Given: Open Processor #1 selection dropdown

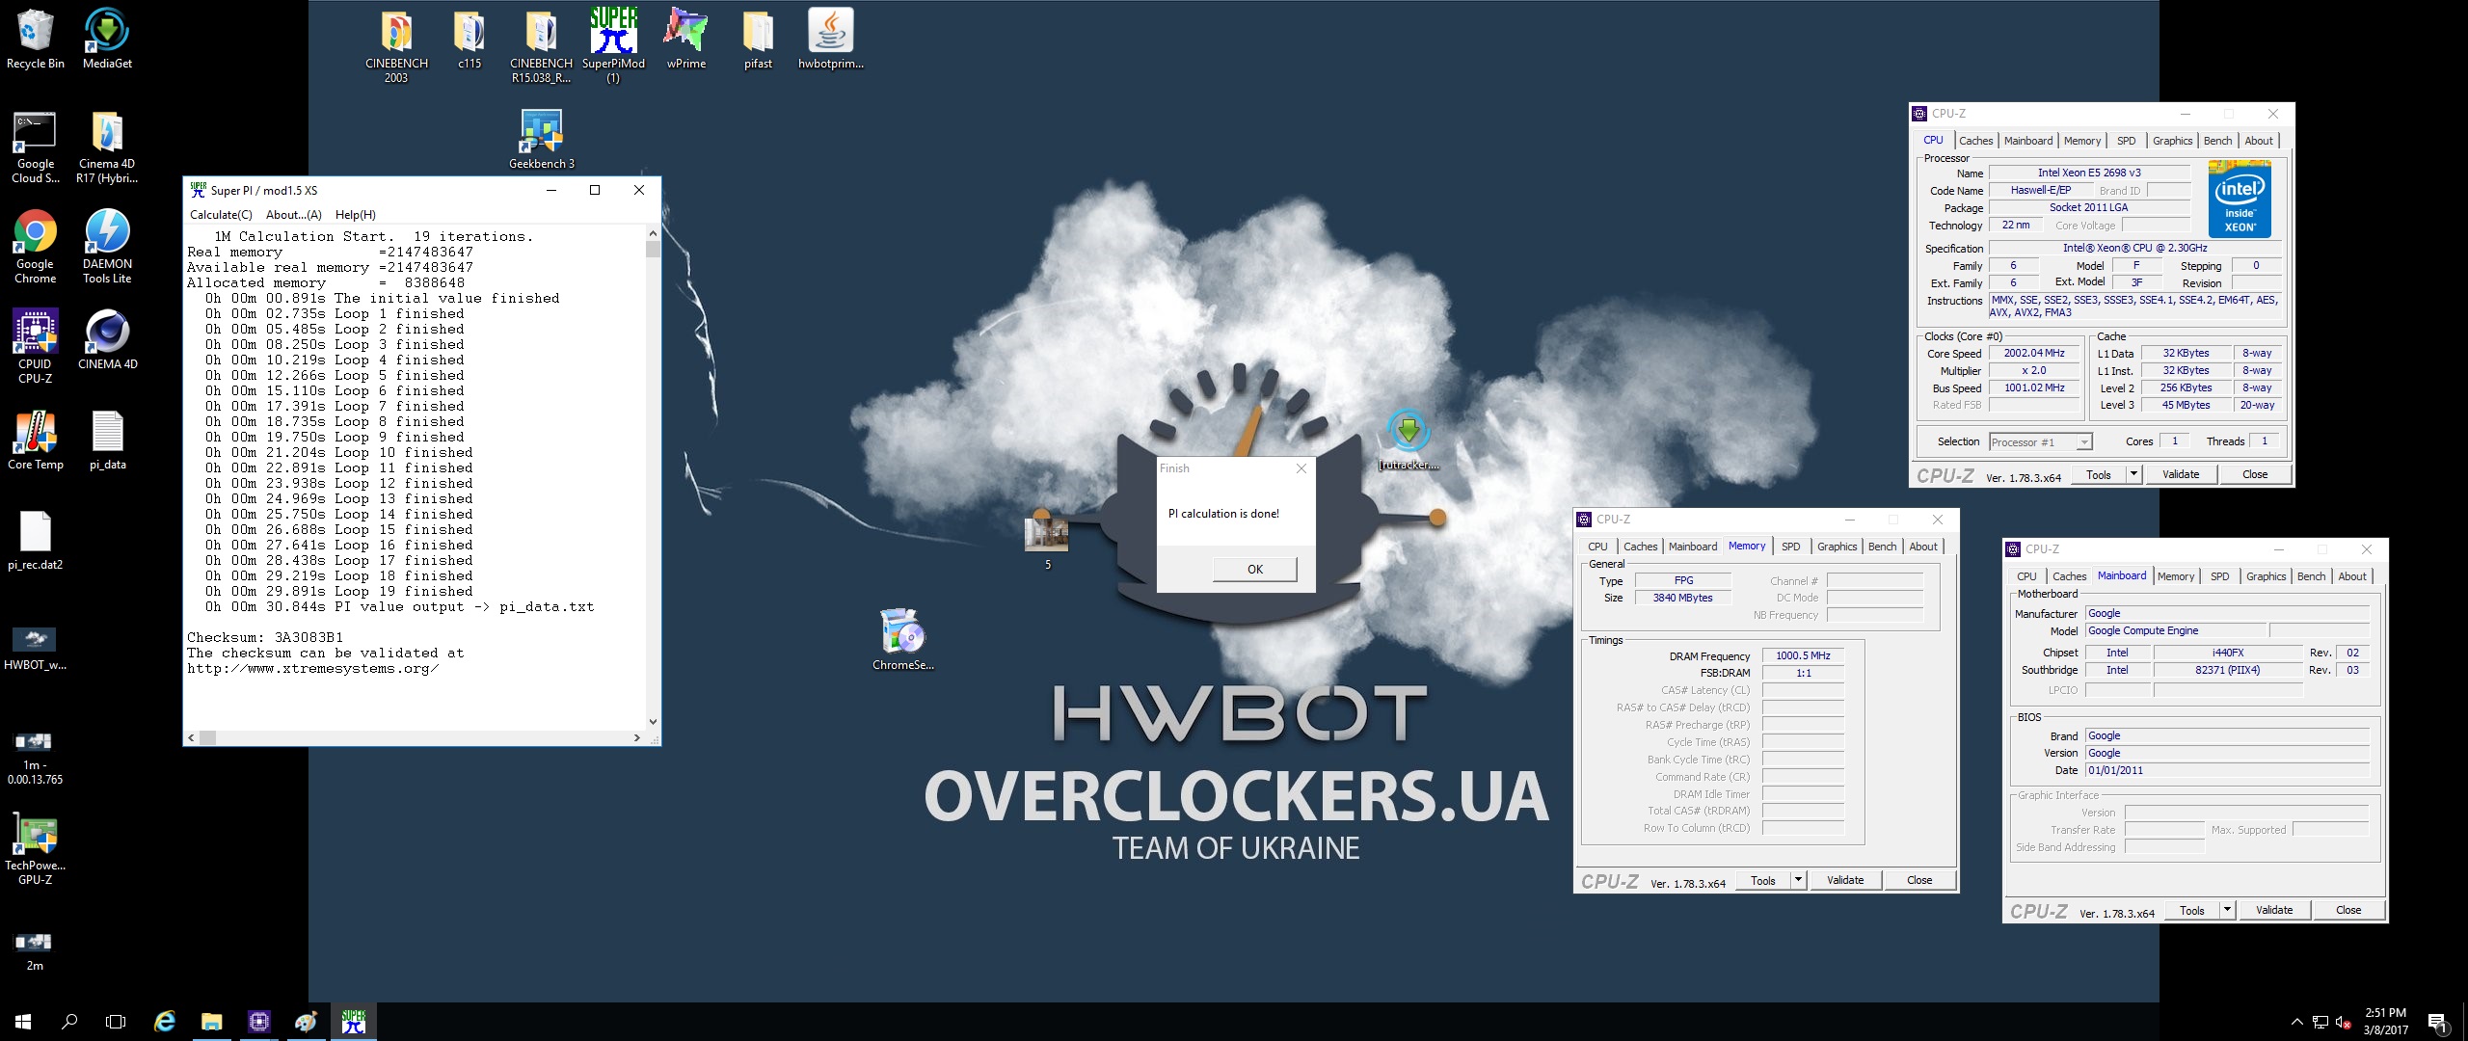Looking at the screenshot, I should point(2041,442).
